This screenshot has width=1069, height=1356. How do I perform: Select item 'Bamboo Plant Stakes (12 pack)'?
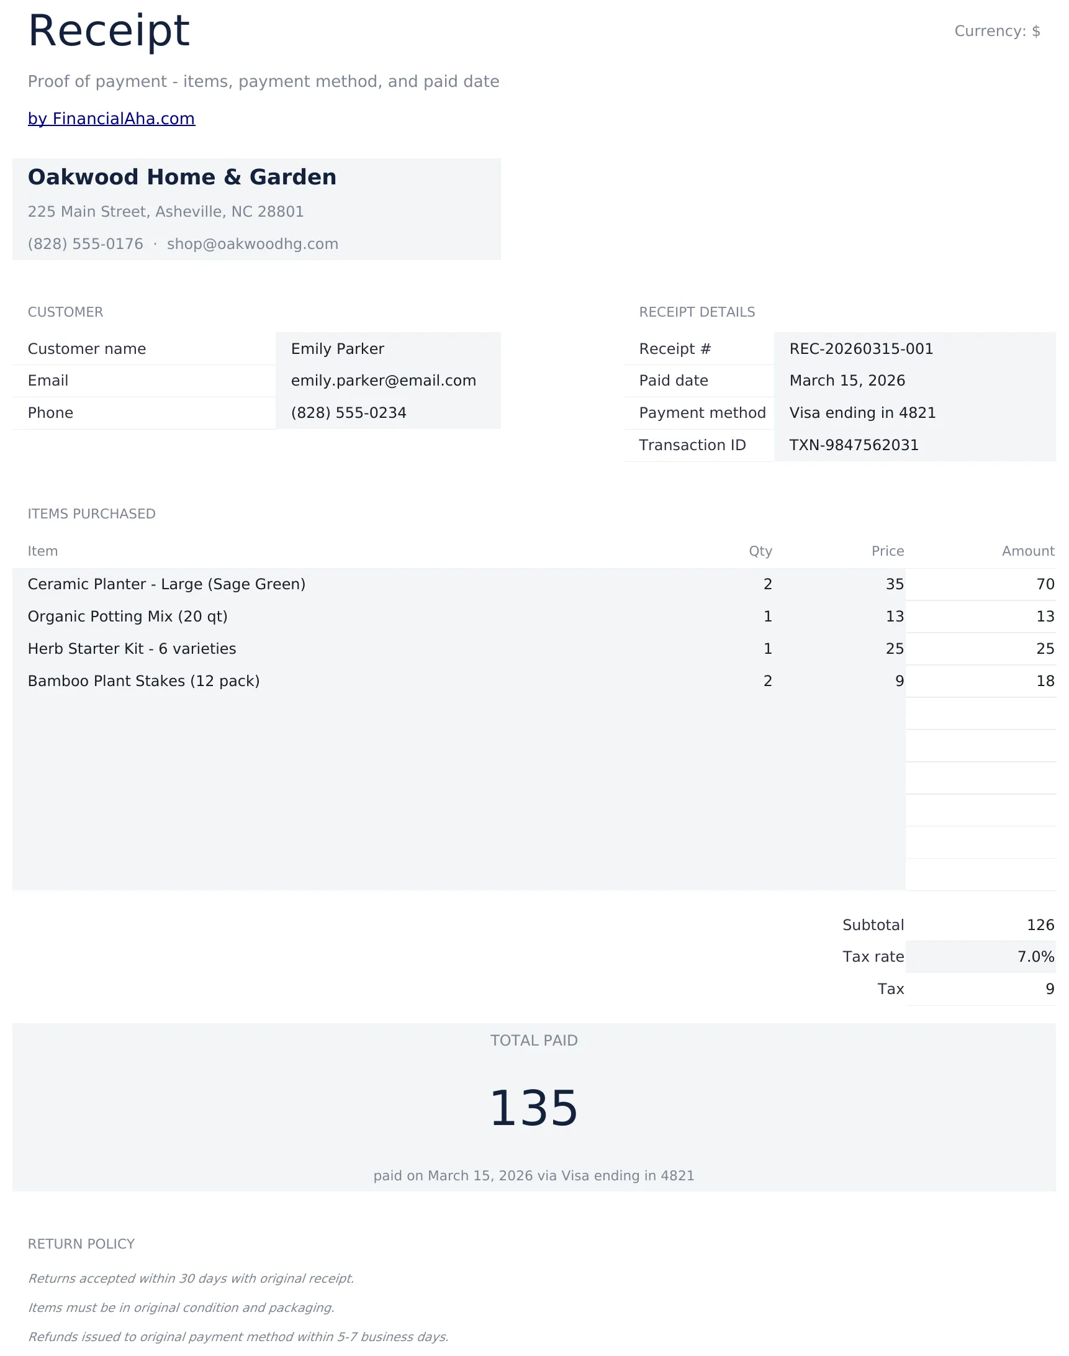click(x=144, y=681)
